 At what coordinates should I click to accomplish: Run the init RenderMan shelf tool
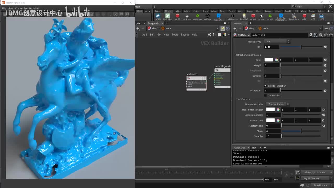point(219,17)
